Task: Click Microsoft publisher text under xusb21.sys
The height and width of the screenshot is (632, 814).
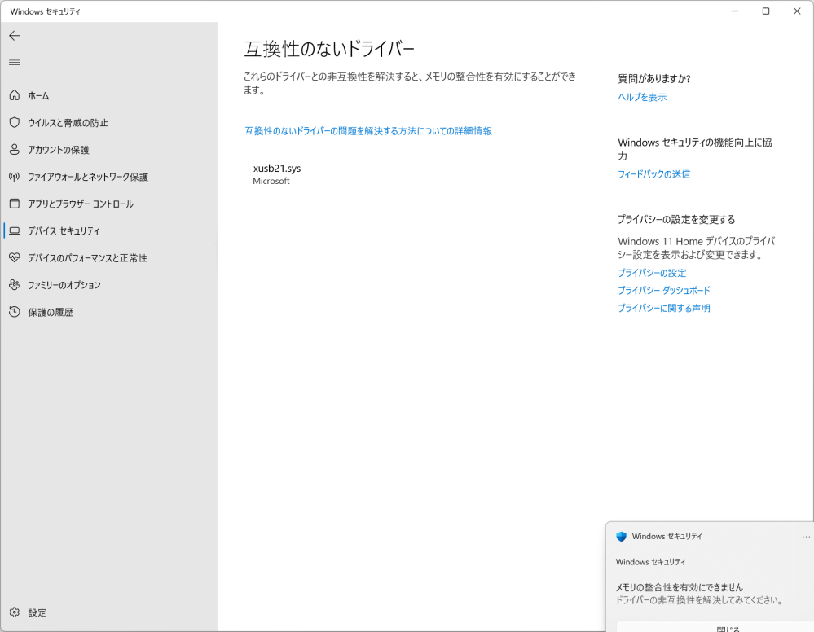Action: [271, 181]
